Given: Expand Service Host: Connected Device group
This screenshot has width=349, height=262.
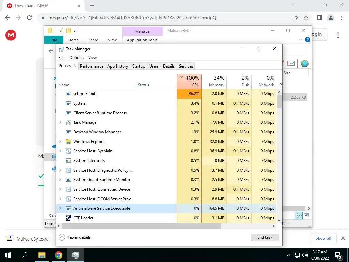Looking at the screenshot, I should [x=60, y=189].
